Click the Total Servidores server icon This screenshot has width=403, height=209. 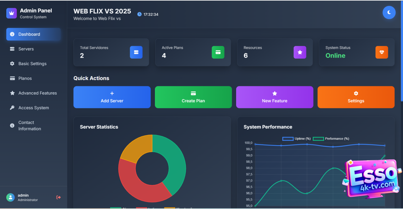point(136,52)
